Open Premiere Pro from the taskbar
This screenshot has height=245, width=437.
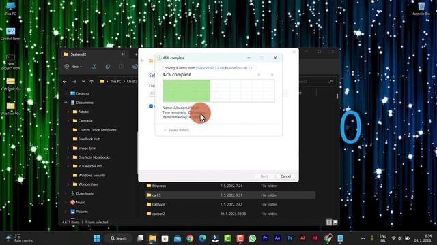(265, 238)
